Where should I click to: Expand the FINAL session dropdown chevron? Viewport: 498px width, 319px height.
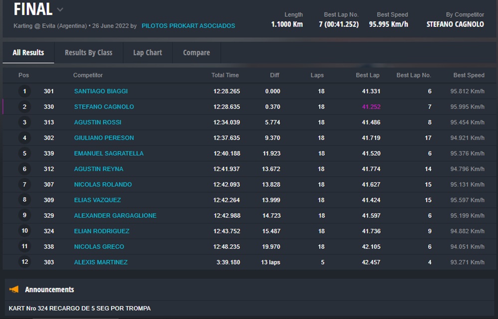pos(60,9)
